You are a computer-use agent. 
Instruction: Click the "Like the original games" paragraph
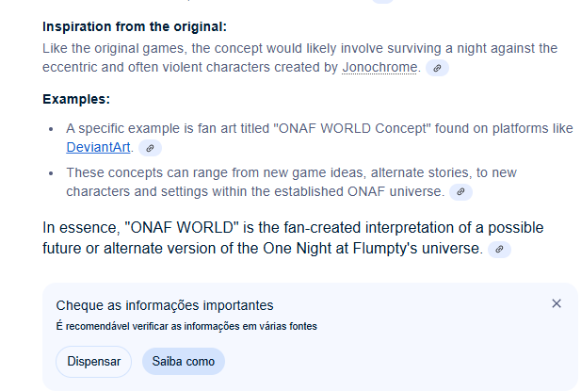[299, 57]
